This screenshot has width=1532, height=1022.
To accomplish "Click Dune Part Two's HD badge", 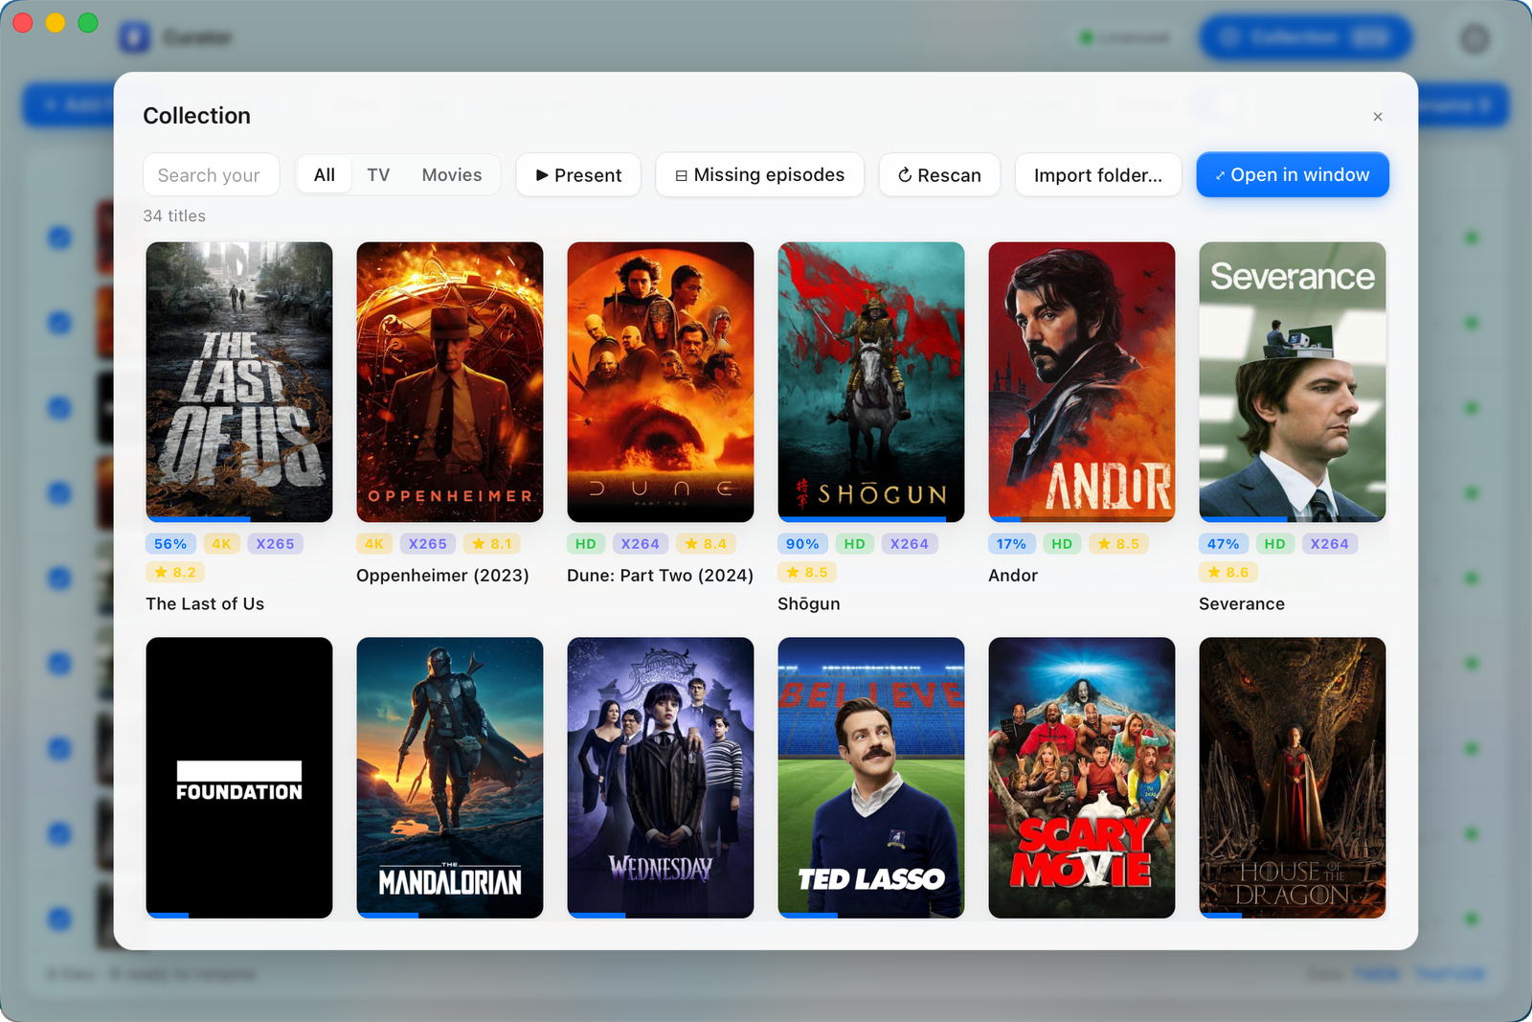I will point(586,544).
